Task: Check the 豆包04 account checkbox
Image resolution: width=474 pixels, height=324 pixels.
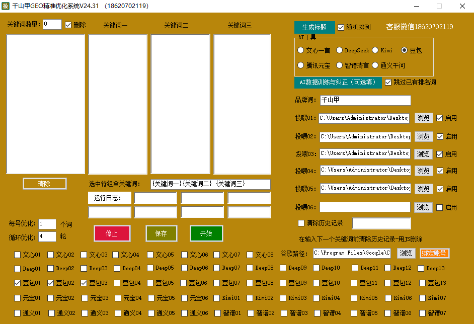Action: point(116,283)
